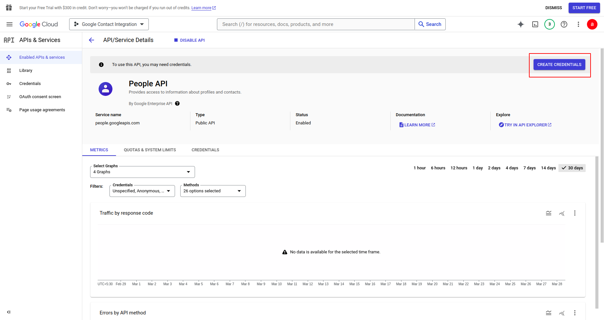
Task: Collapse the left sidebar panel
Action: (9, 312)
